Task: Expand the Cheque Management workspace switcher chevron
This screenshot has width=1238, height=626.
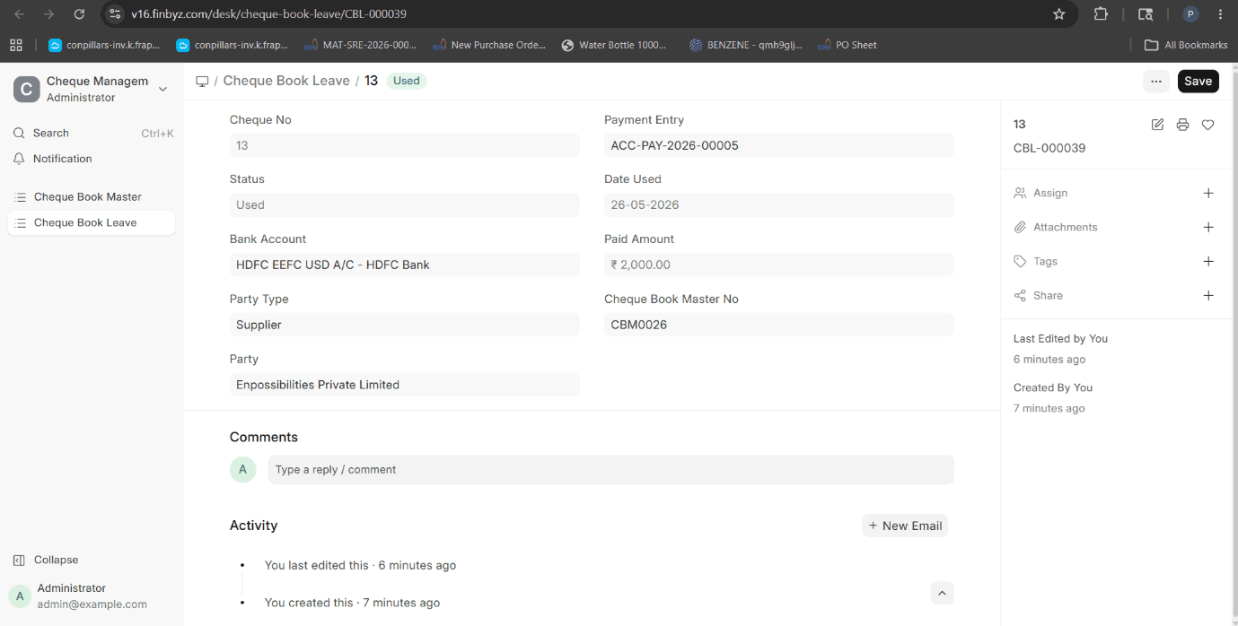Action: (162, 89)
